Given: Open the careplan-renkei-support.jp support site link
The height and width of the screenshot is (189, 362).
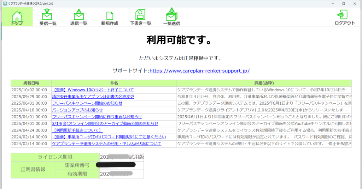Looking at the screenshot, I should point(199,71).
